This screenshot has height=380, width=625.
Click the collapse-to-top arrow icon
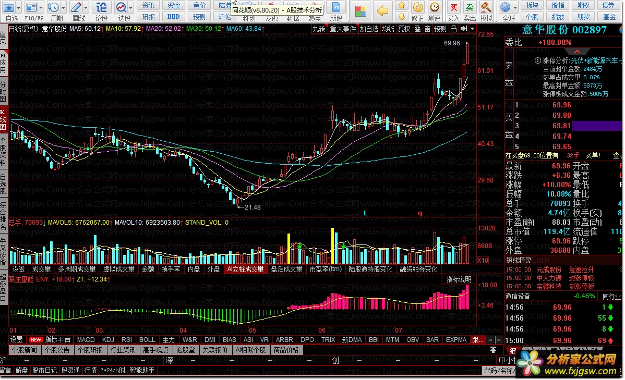(493, 350)
